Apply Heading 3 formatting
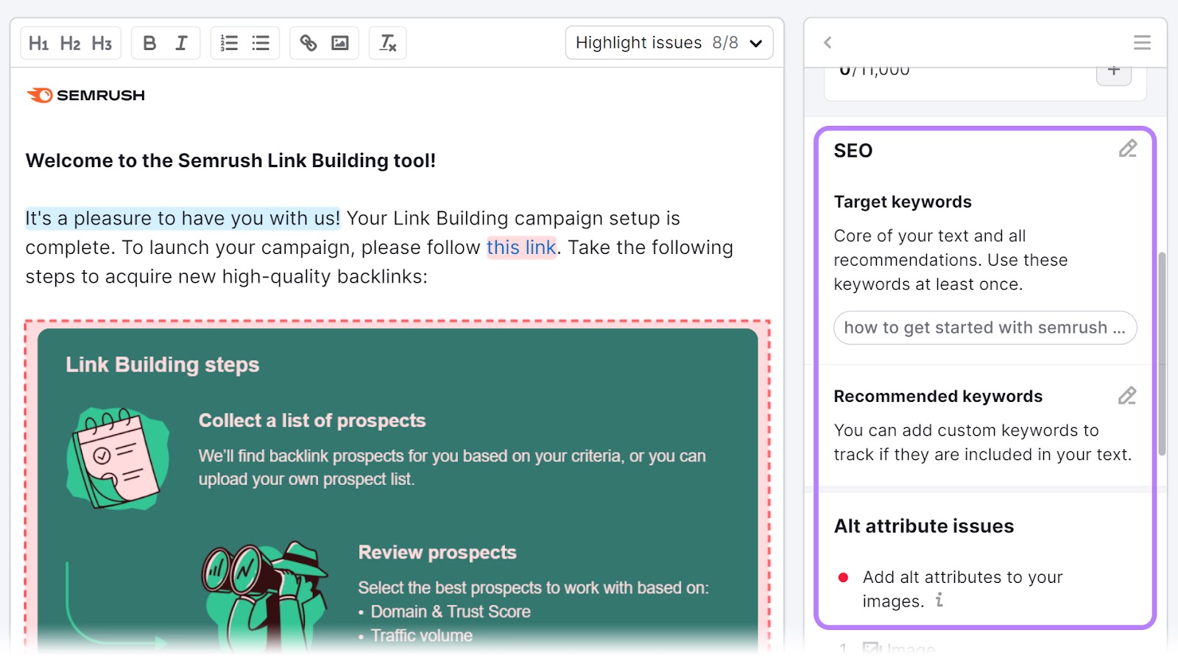This screenshot has height=669, width=1178. click(101, 43)
